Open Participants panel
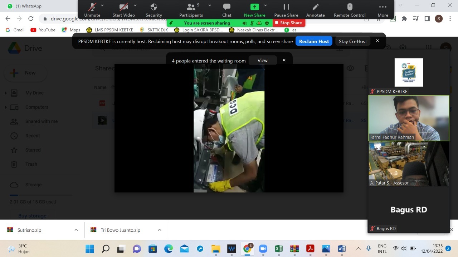Viewport: 458px width, 257px height. click(191, 10)
